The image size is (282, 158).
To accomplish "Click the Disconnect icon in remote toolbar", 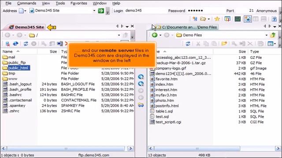I will point(7,43).
